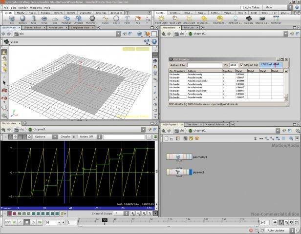Image resolution: width=301 pixels, height=234 pixels.
Task: Click the Graphs button
Action: tap(65, 136)
